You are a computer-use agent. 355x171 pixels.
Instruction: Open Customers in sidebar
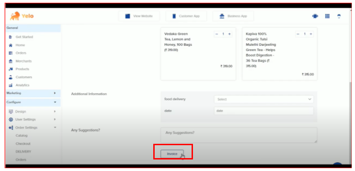click(24, 77)
